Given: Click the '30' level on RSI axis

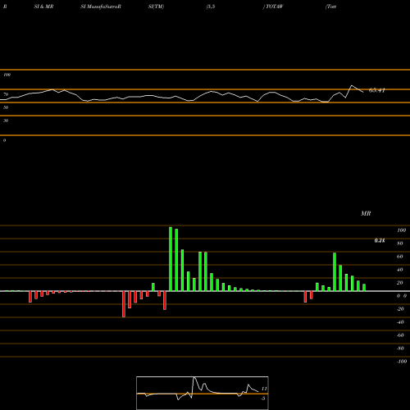Looking at the screenshot, I should click(6, 121).
